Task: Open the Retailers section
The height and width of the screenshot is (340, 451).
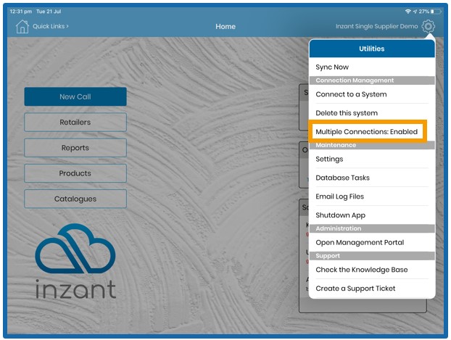Action: [75, 123]
